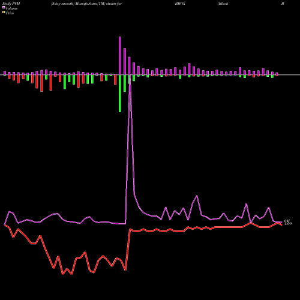
Task: Click the Price legend label
Action: tap(10, 13)
